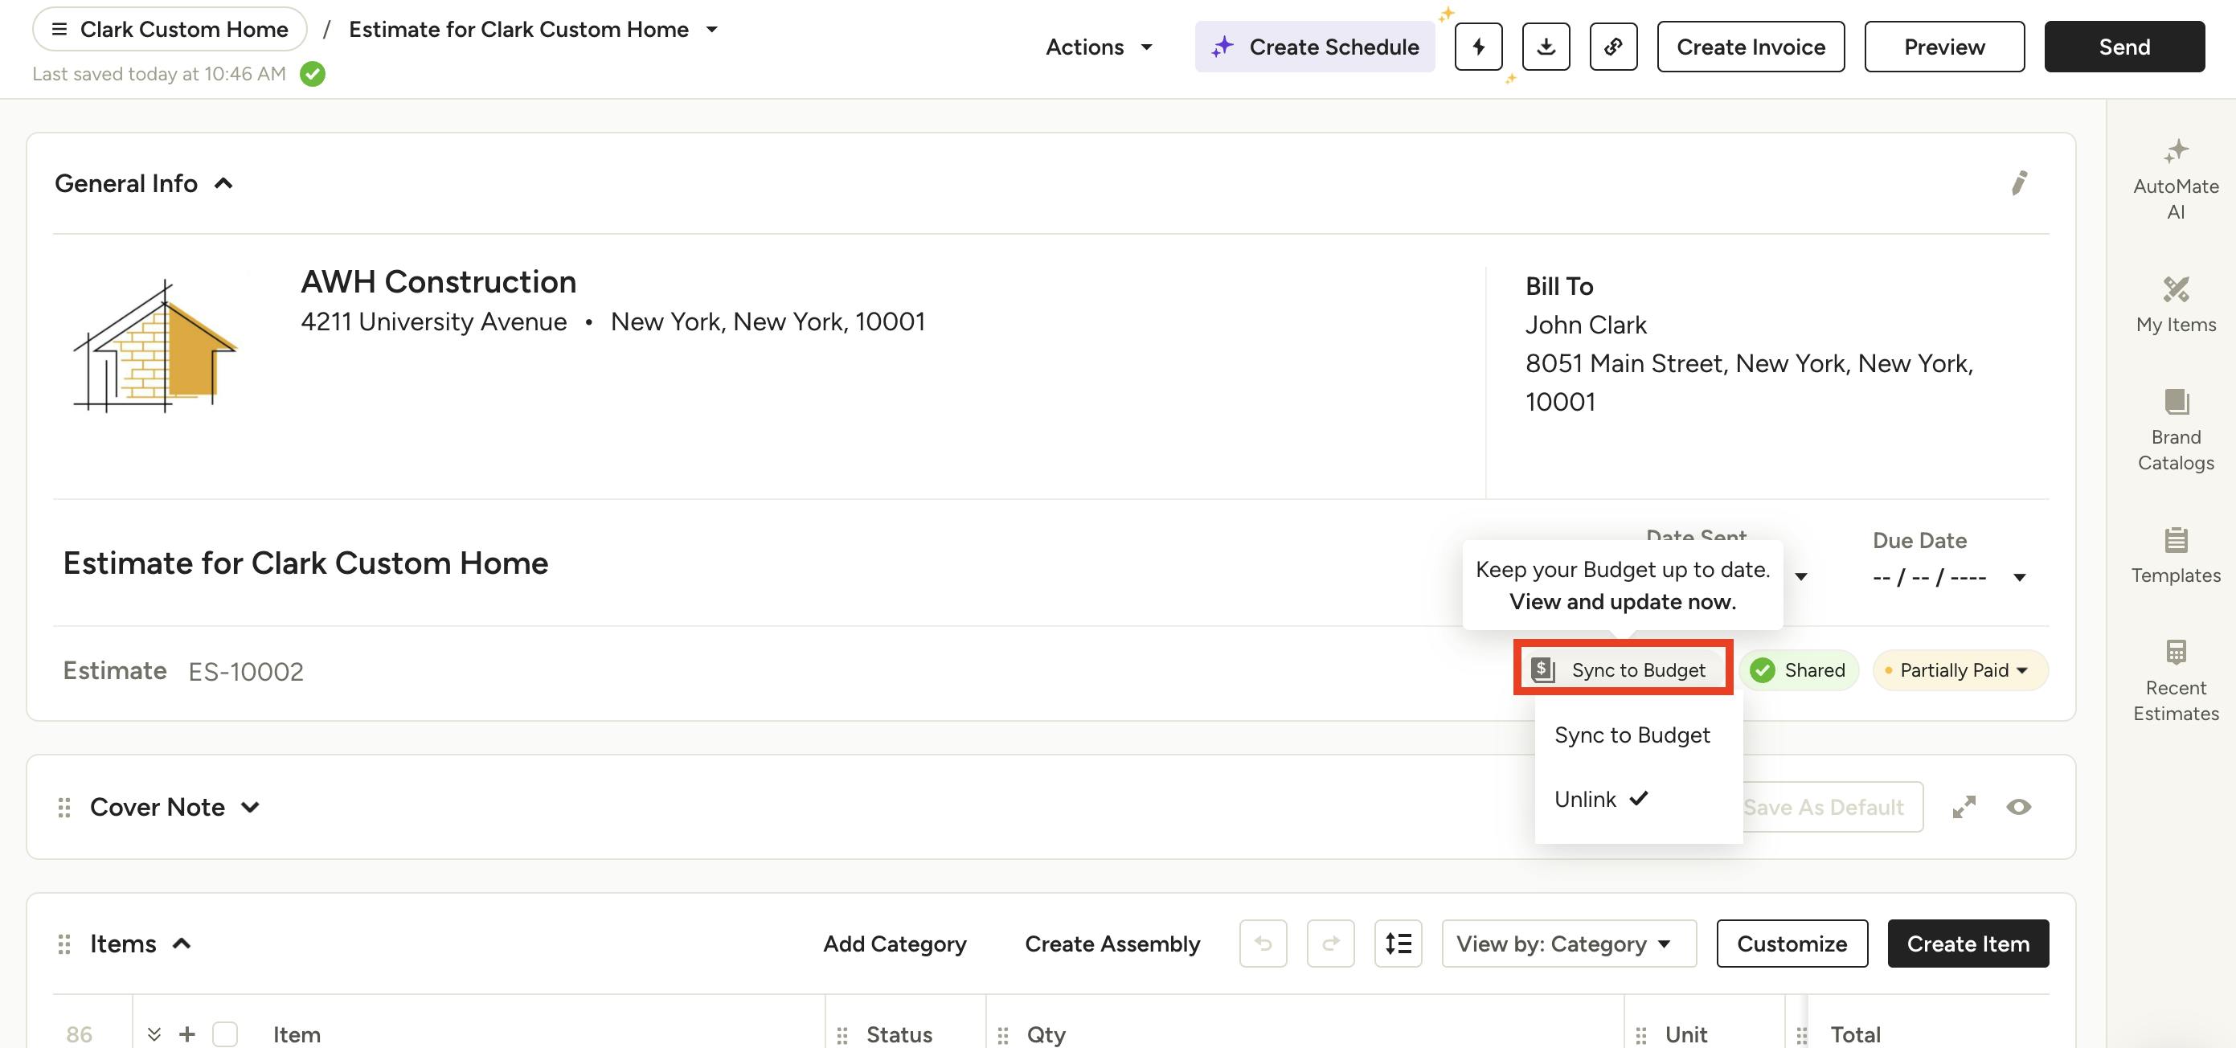Edit General Info with pencil icon
This screenshot has height=1048, width=2236.
pyautogui.click(x=2019, y=183)
